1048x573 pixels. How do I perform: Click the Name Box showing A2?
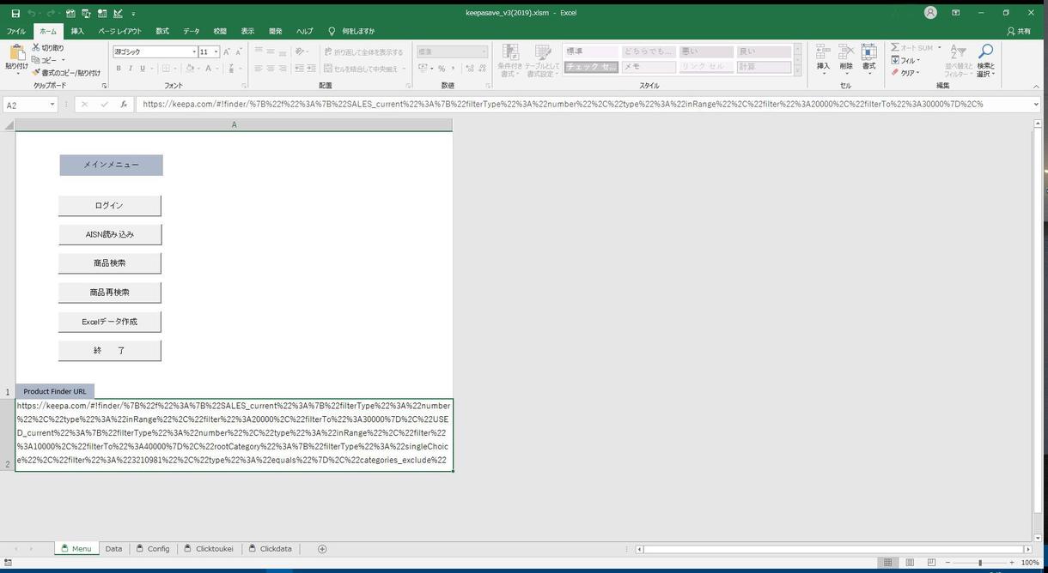click(x=26, y=104)
